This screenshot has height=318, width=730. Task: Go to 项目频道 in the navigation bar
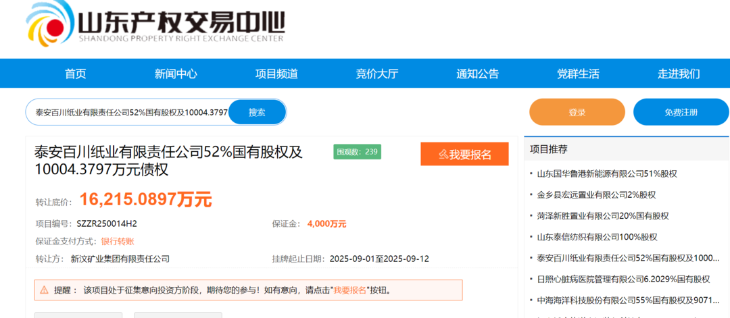276,74
